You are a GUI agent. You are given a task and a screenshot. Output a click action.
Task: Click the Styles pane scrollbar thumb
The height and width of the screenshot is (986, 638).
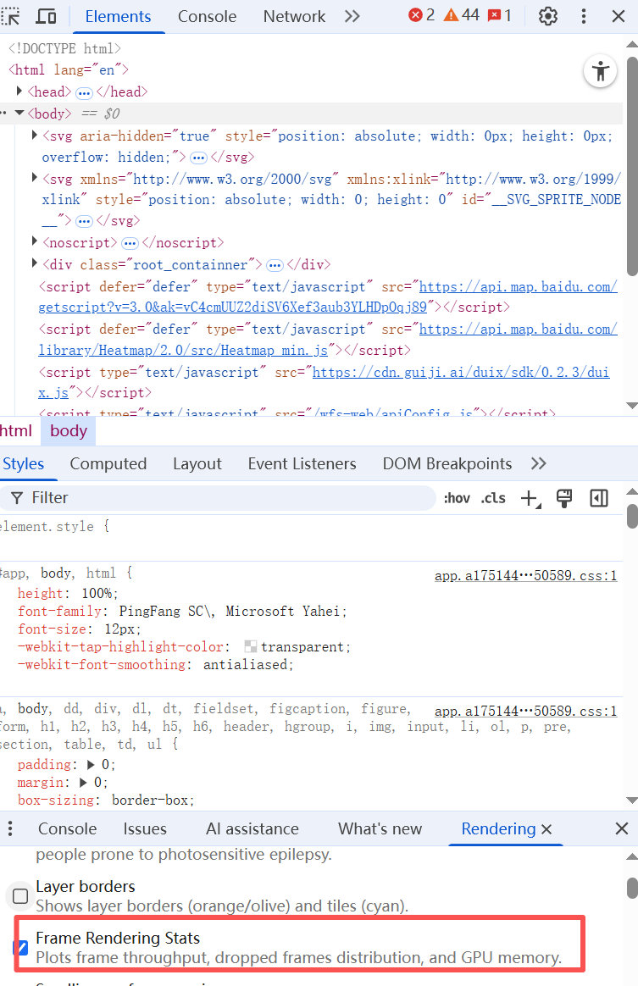[x=632, y=516]
